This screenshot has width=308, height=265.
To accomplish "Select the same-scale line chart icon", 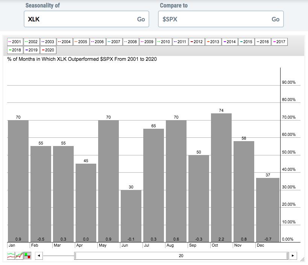I will click(19, 256).
